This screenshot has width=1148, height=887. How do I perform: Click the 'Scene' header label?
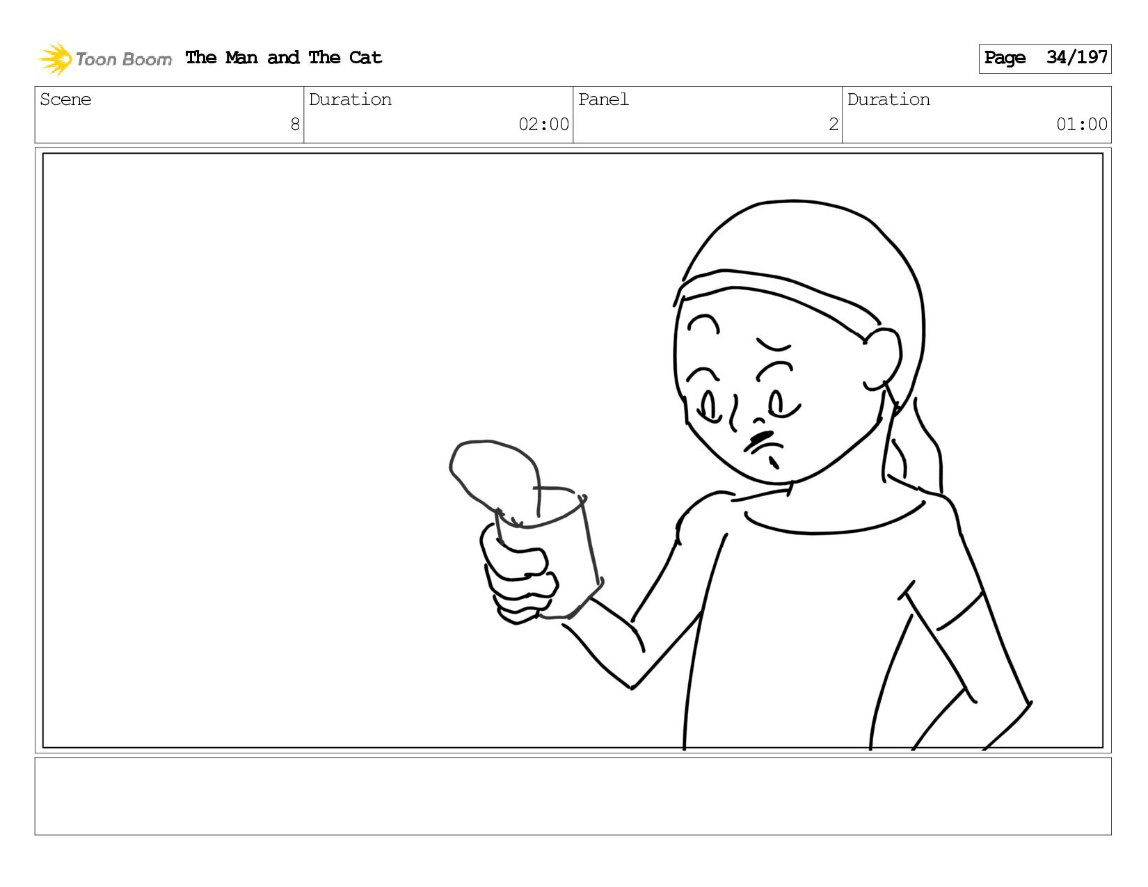[65, 99]
